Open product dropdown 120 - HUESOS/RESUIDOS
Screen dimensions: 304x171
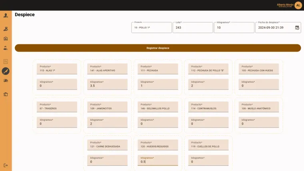coord(158,145)
